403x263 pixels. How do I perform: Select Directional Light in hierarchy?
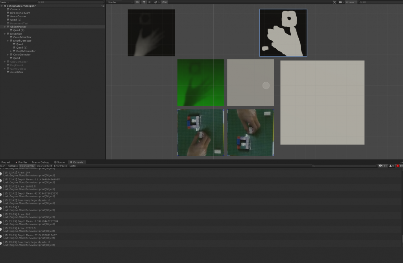20,13
